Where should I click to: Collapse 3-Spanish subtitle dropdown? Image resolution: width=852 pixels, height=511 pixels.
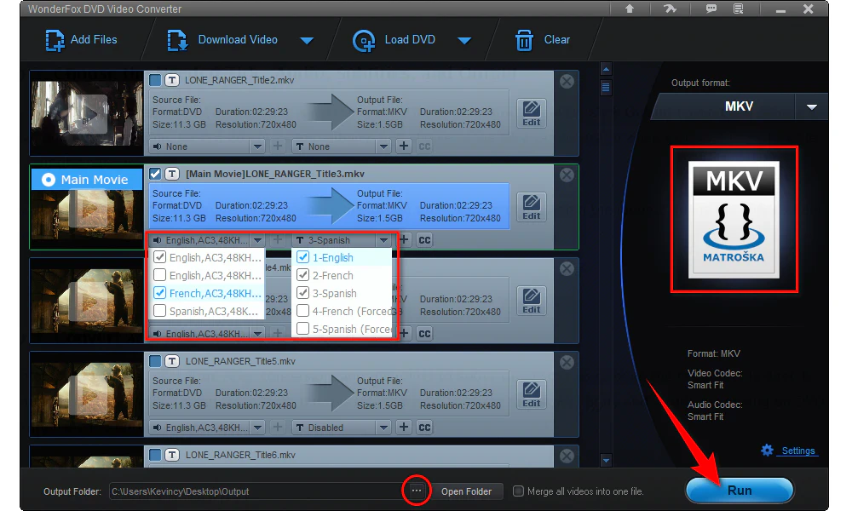[x=383, y=240]
